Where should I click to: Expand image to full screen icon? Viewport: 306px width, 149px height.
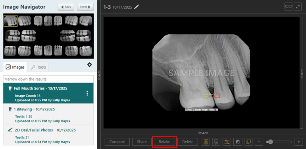pos(298,6)
